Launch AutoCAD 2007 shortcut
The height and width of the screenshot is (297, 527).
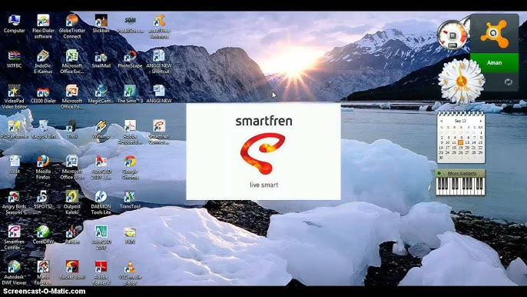pos(101,238)
